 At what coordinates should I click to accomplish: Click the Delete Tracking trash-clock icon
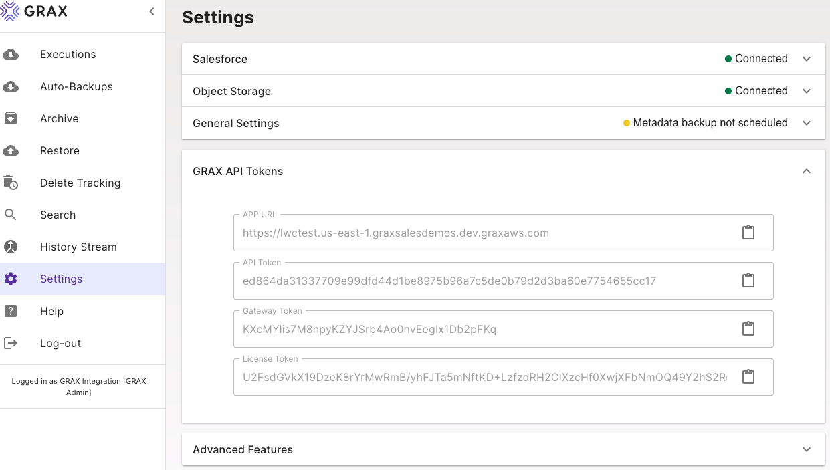click(11, 183)
